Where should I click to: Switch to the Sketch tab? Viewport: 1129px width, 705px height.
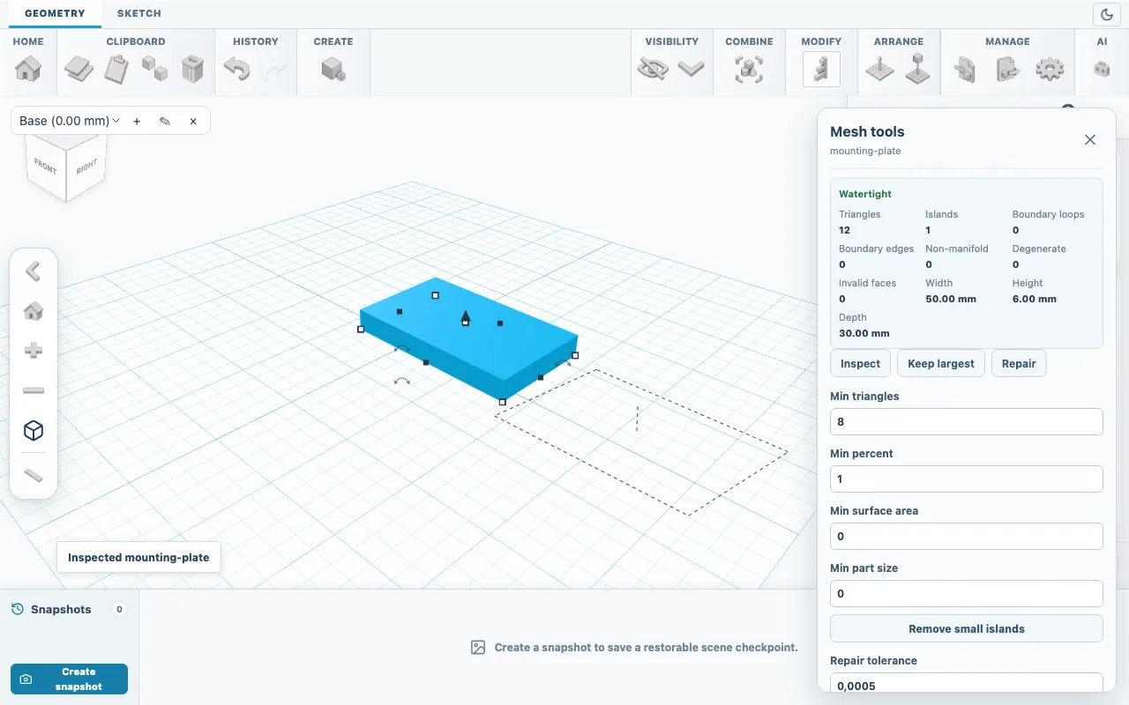pos(138,13)
